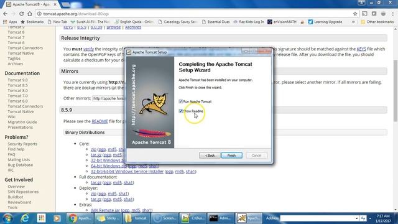Click the cast icon in Chrome toolbar
Viewport: 398px width, 224px height.
[x=365, y=14]
